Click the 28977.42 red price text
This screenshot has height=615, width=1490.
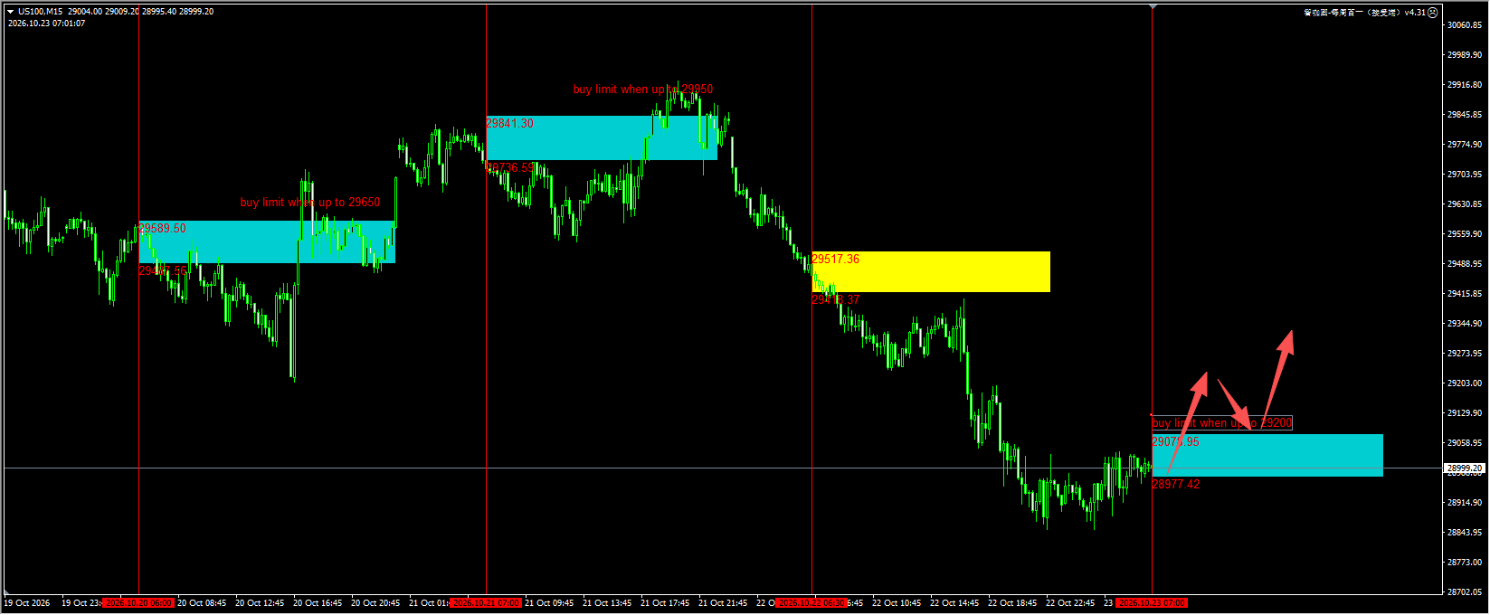click(1176, 485)
